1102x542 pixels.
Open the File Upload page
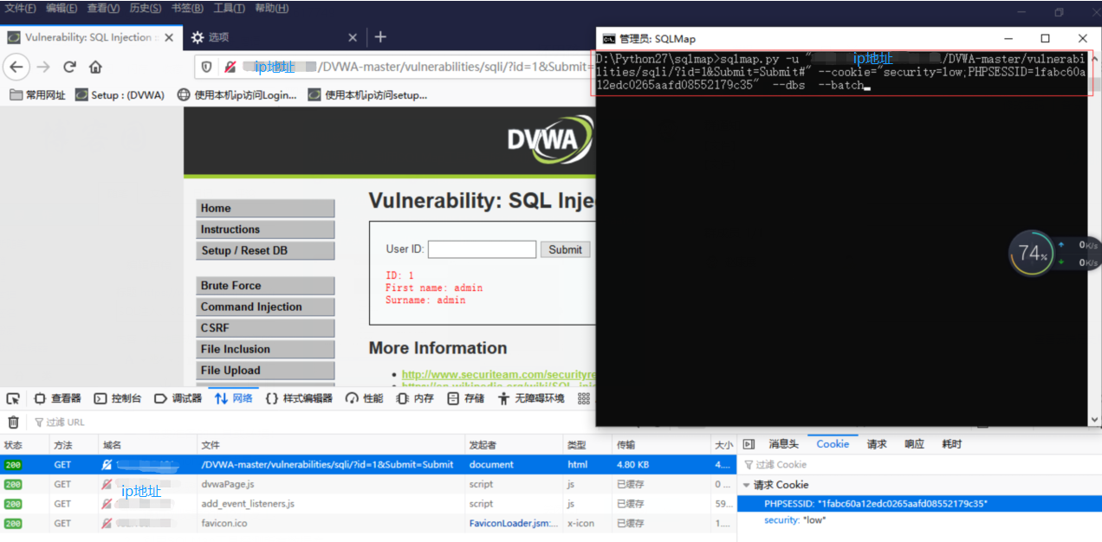point(265,371)
